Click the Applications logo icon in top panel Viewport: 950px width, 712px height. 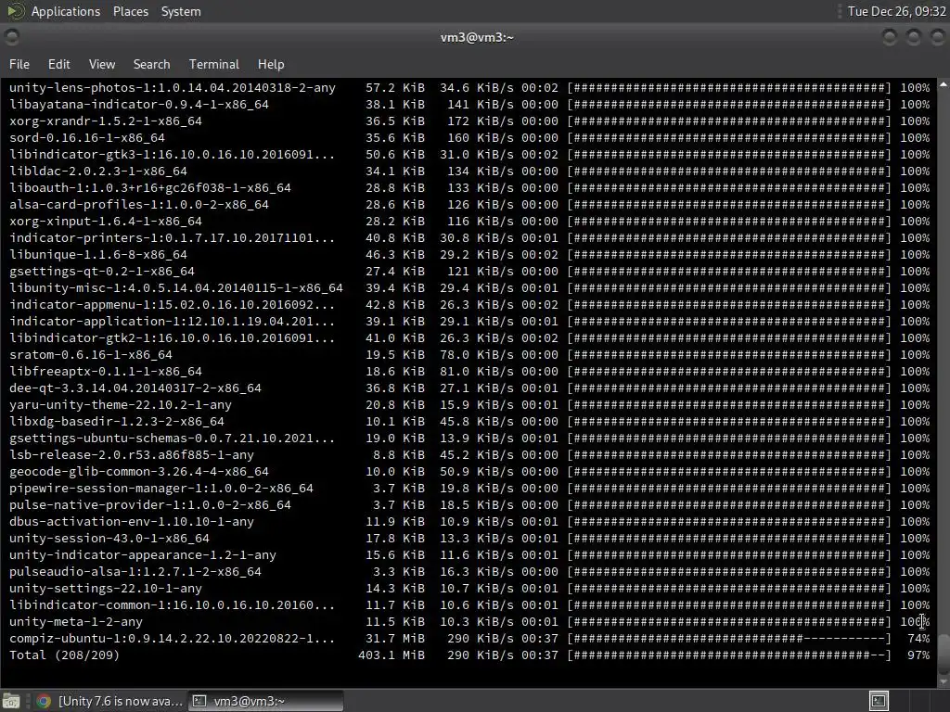(x=16, y=11)
